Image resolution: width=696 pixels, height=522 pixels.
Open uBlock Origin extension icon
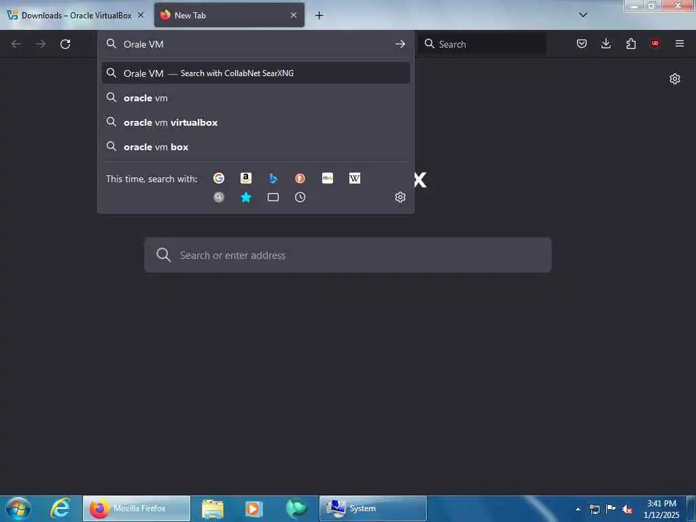click(655, 43)
